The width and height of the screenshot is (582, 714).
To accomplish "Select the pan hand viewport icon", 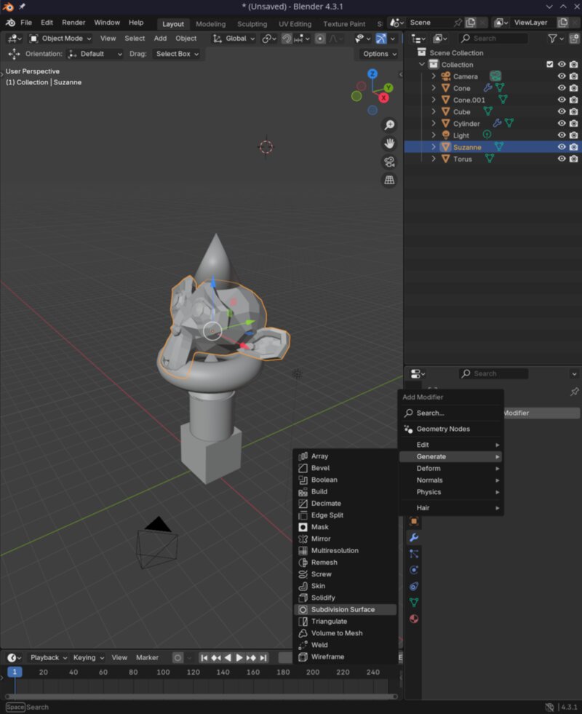I will [389, 143].
